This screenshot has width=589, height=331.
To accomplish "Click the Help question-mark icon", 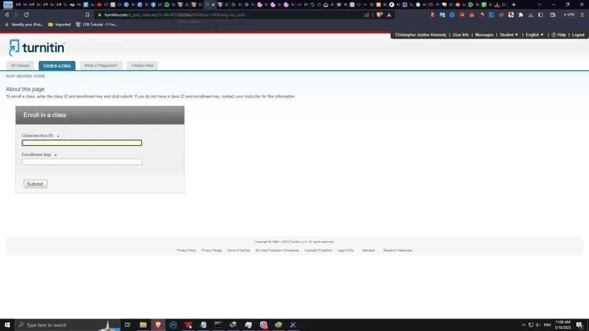I will 554,35.
